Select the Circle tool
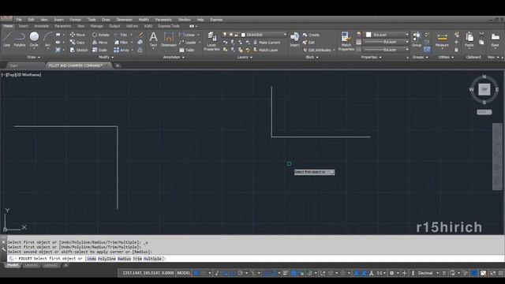 pyautogui.click(x=34, y=39)
